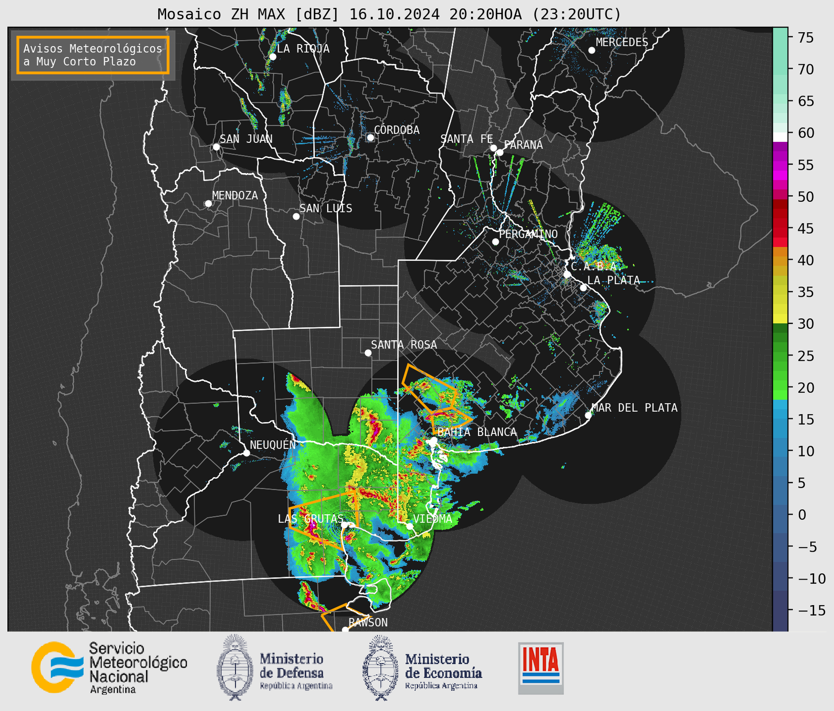Click the SANTA ROSA city label
Screen dimensions: 834x711
tap(404, 345)
